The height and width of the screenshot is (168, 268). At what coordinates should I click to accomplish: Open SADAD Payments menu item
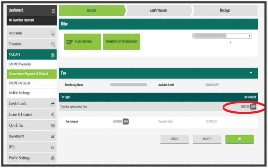pos(20,64)
